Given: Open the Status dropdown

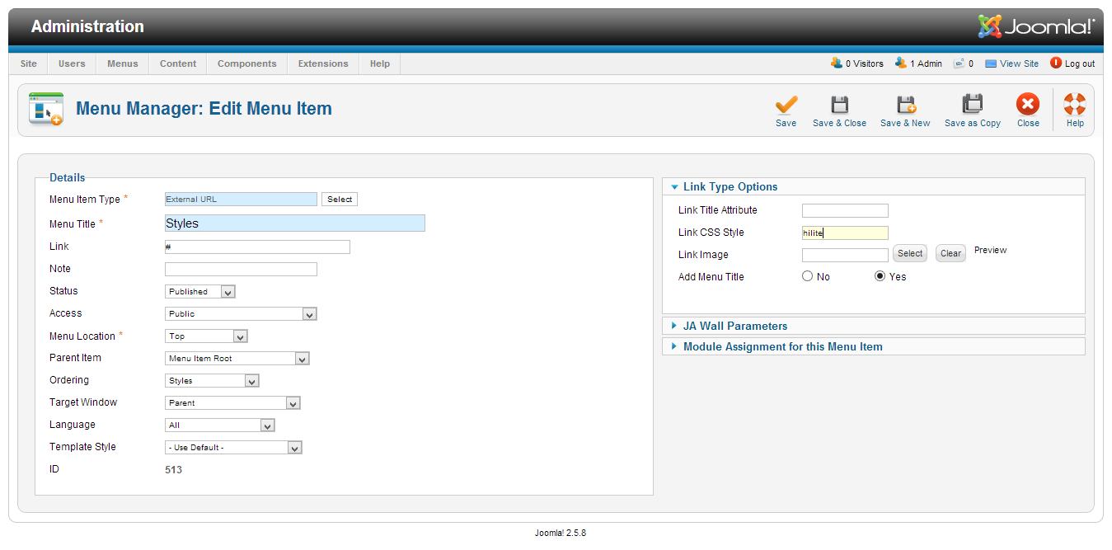Looking at the screenshot, I should [x=200, y=291].
